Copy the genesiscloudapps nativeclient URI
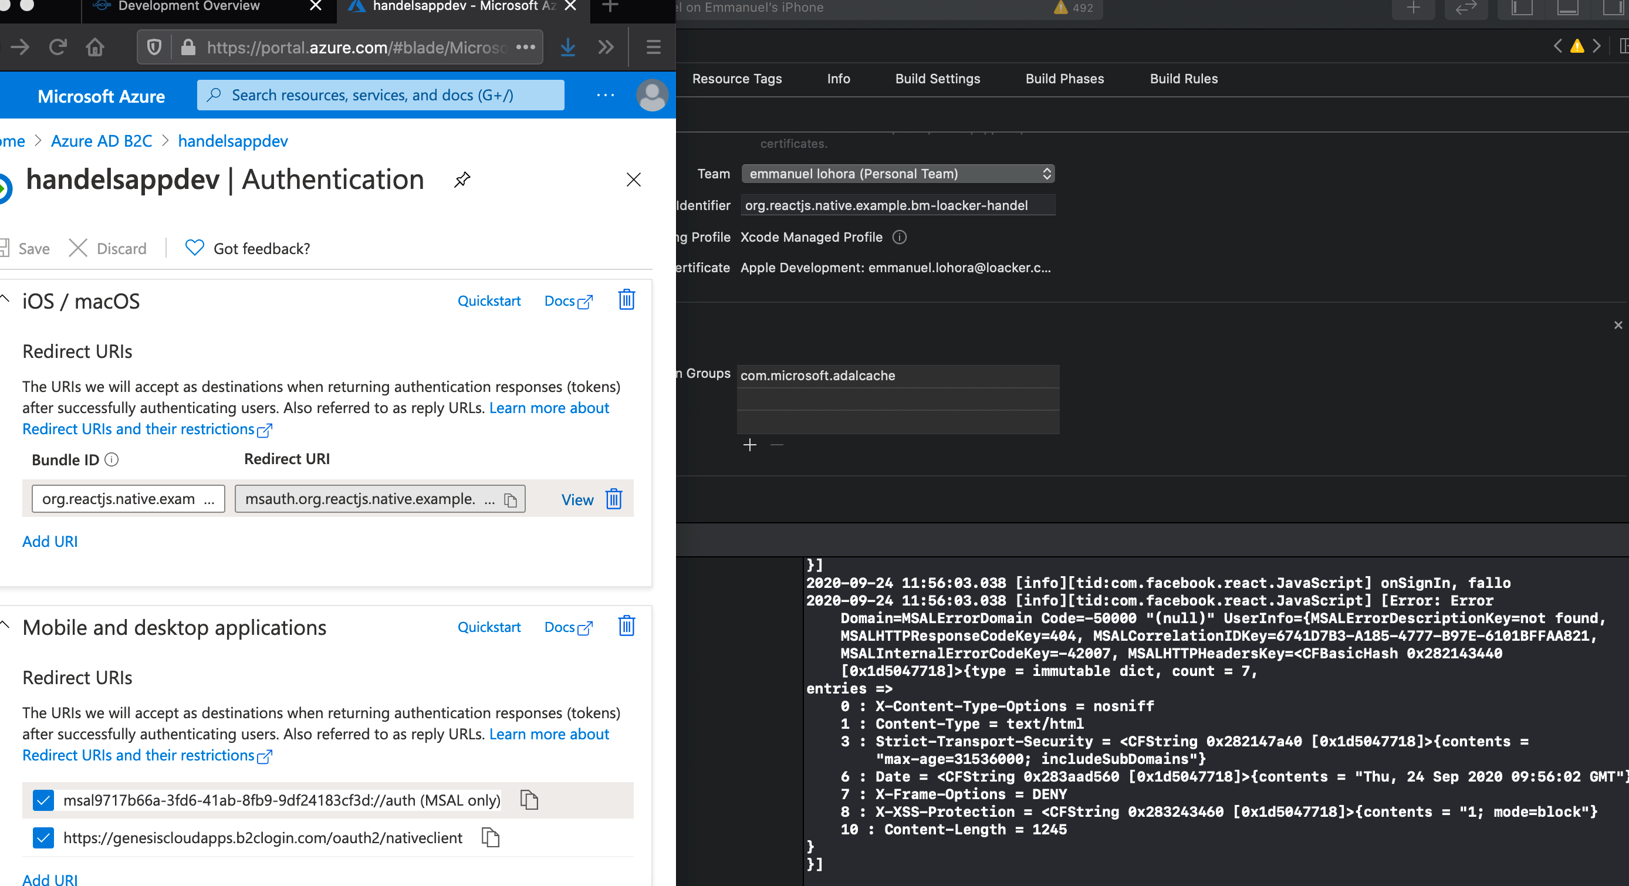This screenshot has height=886, width=1629. [x=490, y=838]
